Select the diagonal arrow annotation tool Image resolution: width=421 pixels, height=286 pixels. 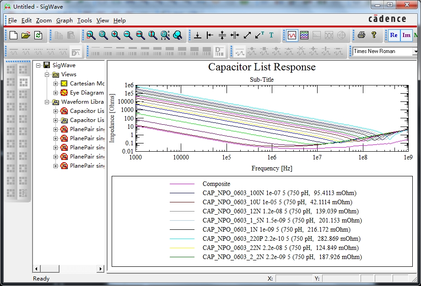click(x=247, y=35)
